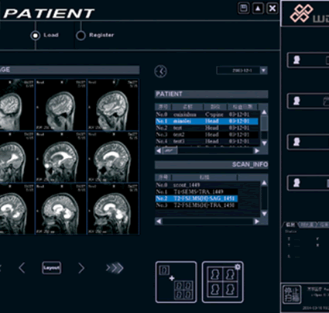Open the four-head grid settings icon
This screenshot has width=329, height=313.
click(x=222, y=282)
